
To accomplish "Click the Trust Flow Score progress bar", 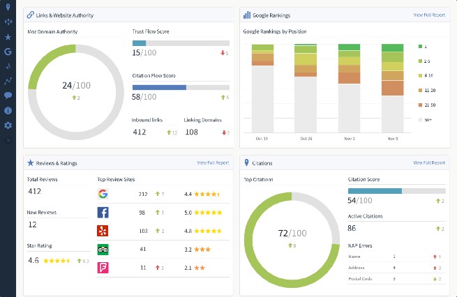I will tap(181, 43).
